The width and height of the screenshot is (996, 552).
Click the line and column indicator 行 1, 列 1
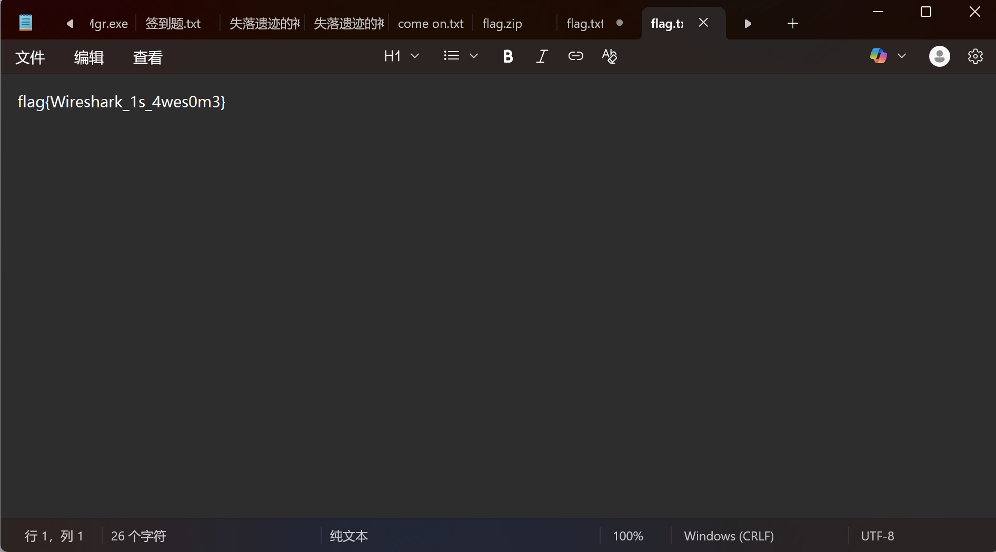pyautogui.click(x=54, y=536)
